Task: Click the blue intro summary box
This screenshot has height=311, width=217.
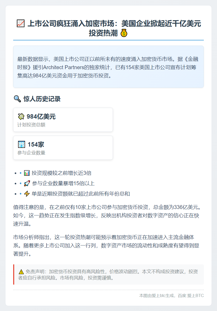Action: (109, 67)
